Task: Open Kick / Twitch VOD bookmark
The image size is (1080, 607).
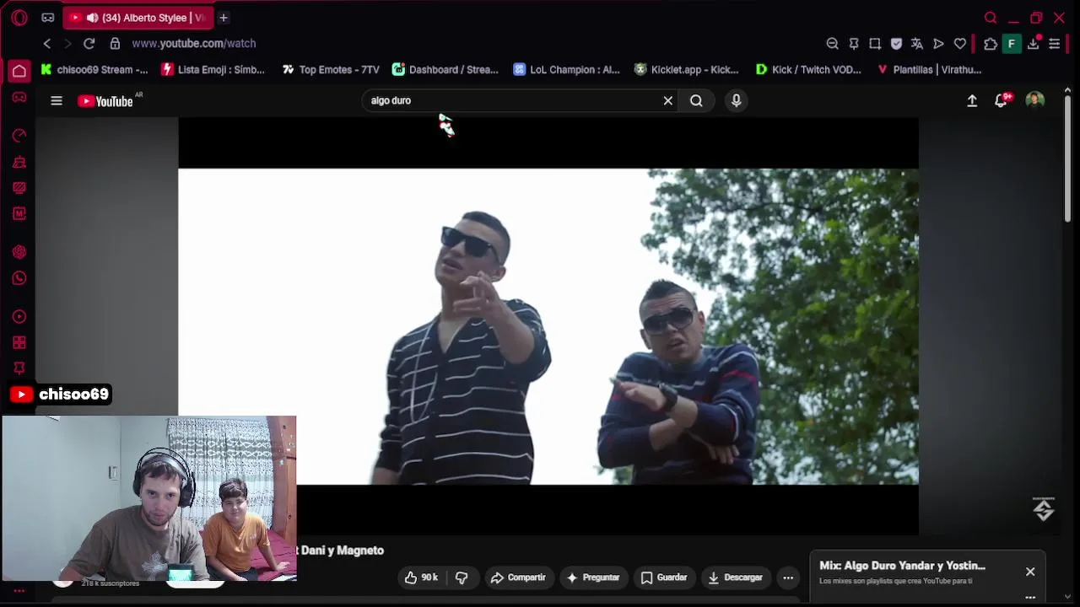Action: [x=809, y=70]
